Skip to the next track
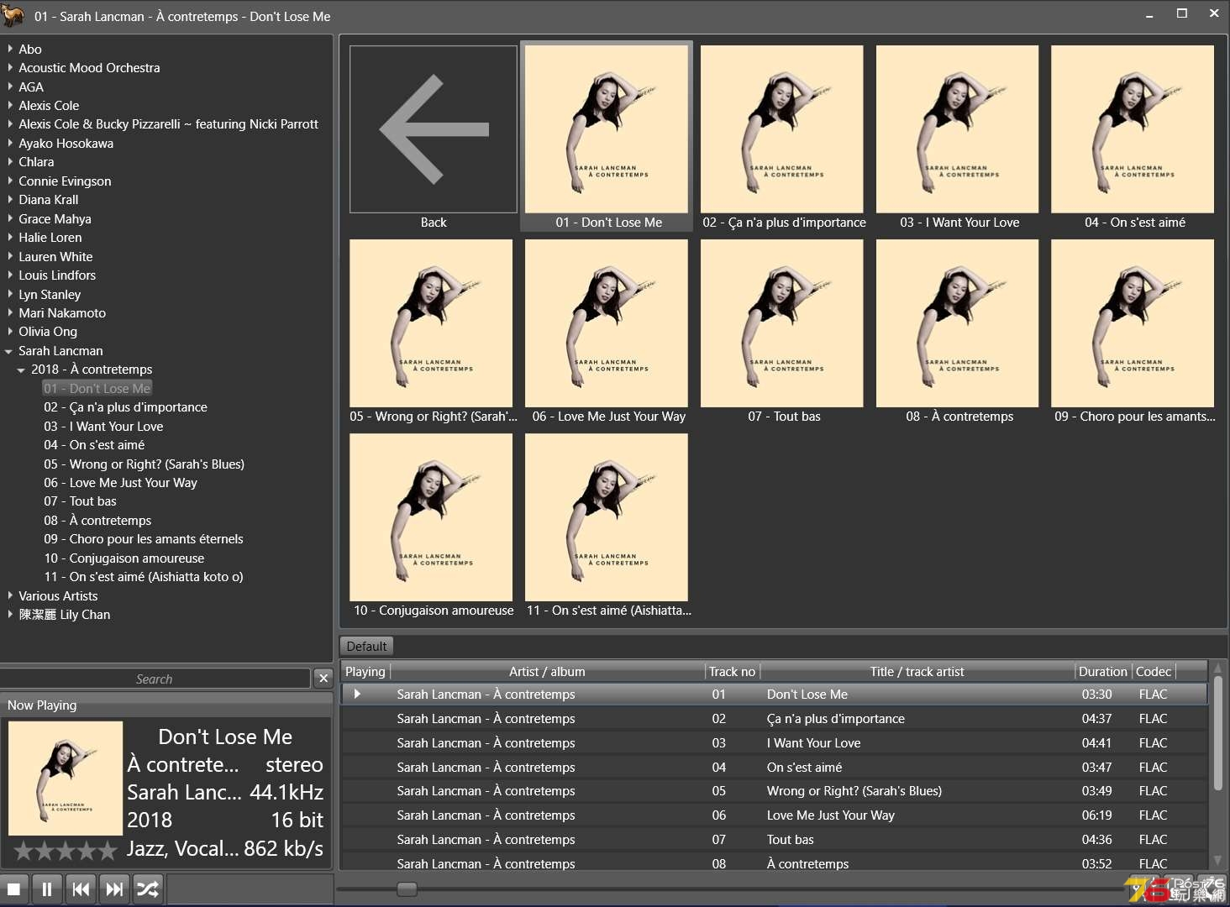The height and width of the screenshot is (907, 1230). 114,889
